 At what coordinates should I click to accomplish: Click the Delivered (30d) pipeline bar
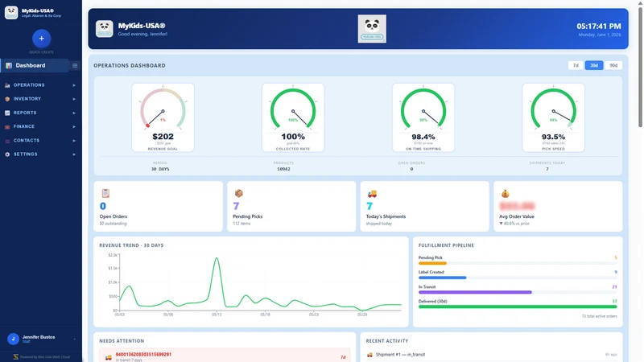(518, 306)
